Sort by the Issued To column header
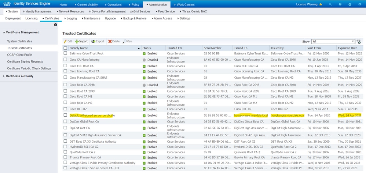Screen dimensions: 366x173 pos(251,48)
